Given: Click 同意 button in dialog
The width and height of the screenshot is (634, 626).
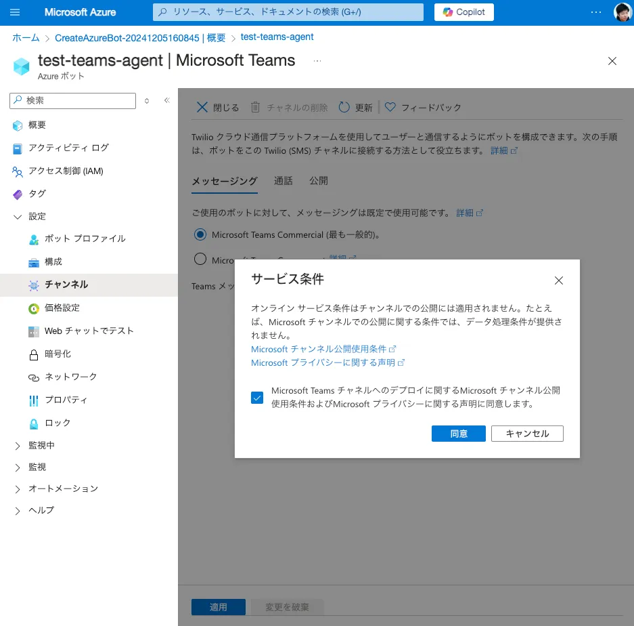Looking at the screenshot, I should 459,434.
